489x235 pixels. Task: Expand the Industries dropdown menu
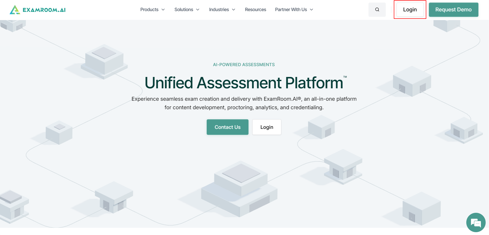tap(222, 10)
